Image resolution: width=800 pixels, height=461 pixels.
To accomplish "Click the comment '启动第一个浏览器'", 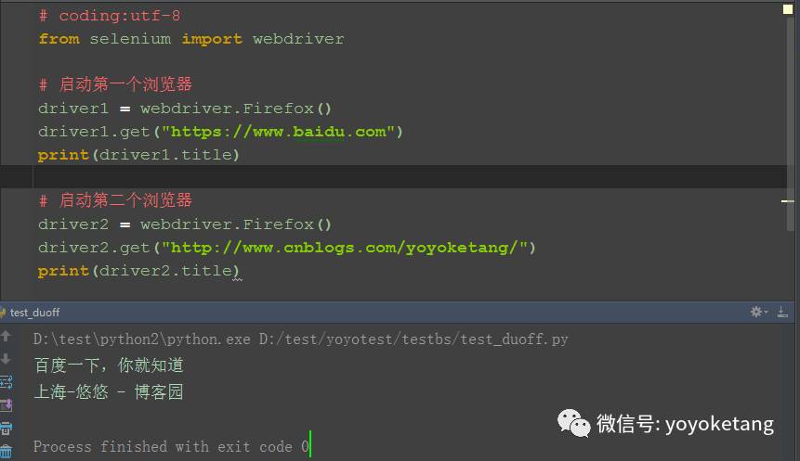I will 115,84.
